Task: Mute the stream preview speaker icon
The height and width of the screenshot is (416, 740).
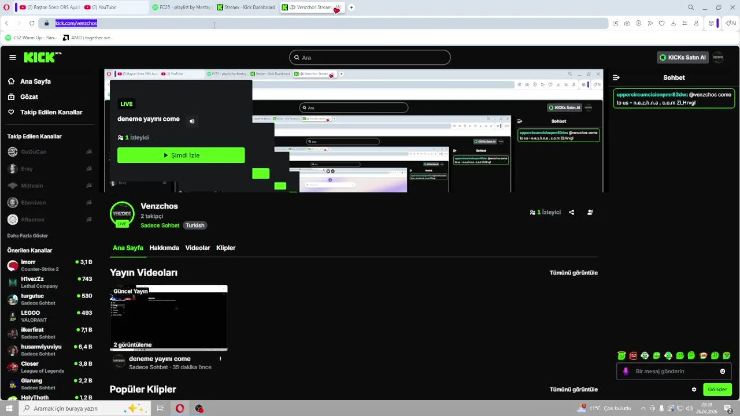Action: pos(192,121)
